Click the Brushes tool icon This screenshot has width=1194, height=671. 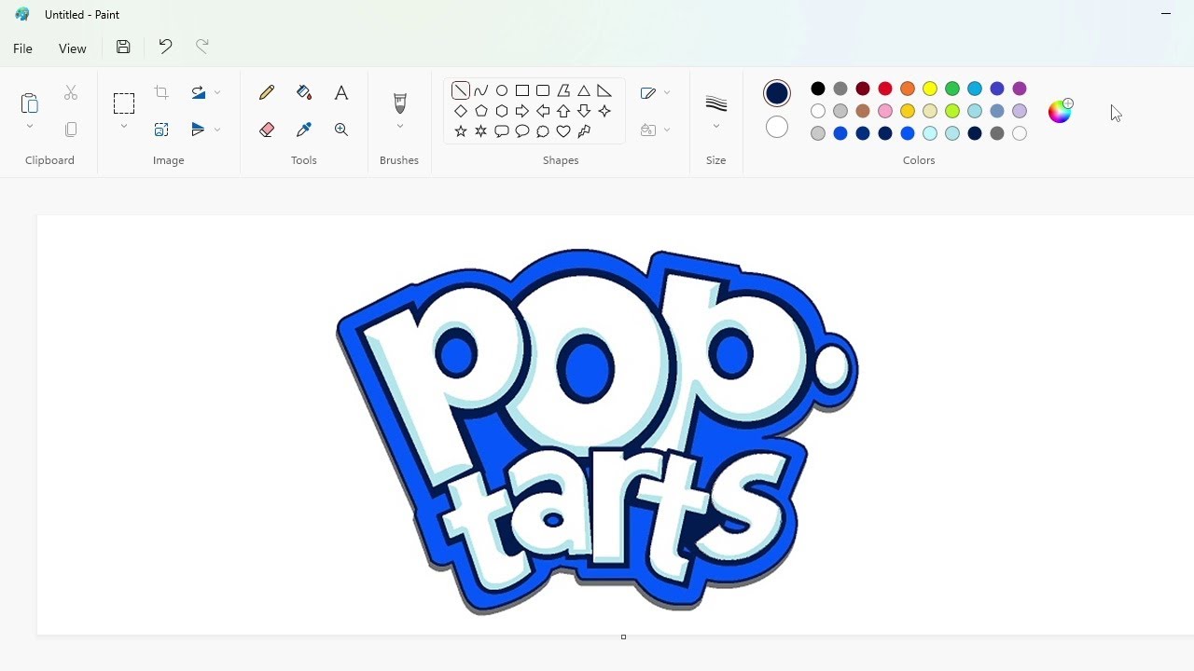coord(400,103)
